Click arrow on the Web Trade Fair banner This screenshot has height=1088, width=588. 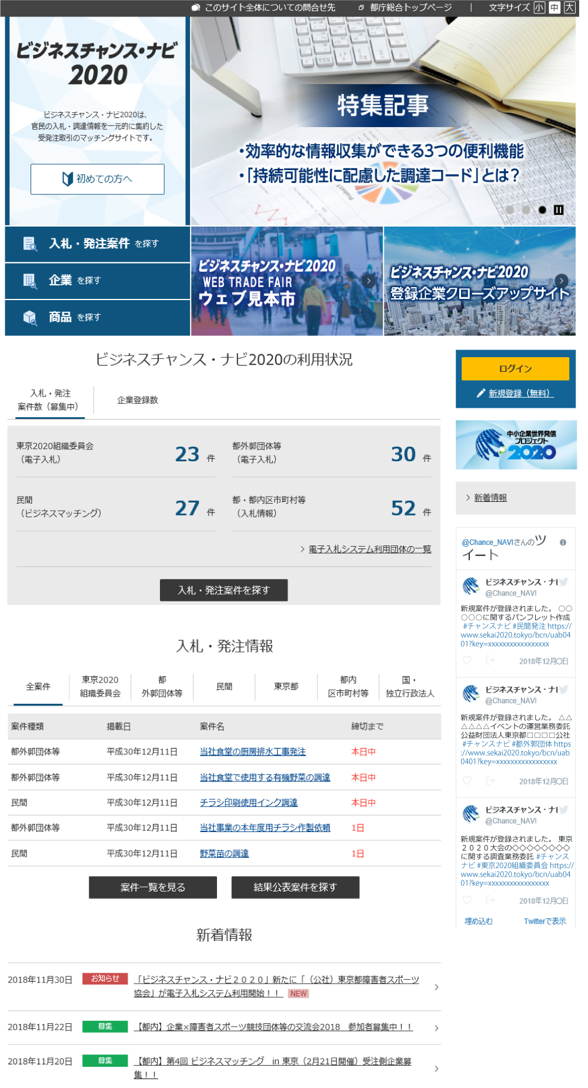point(369,281)
